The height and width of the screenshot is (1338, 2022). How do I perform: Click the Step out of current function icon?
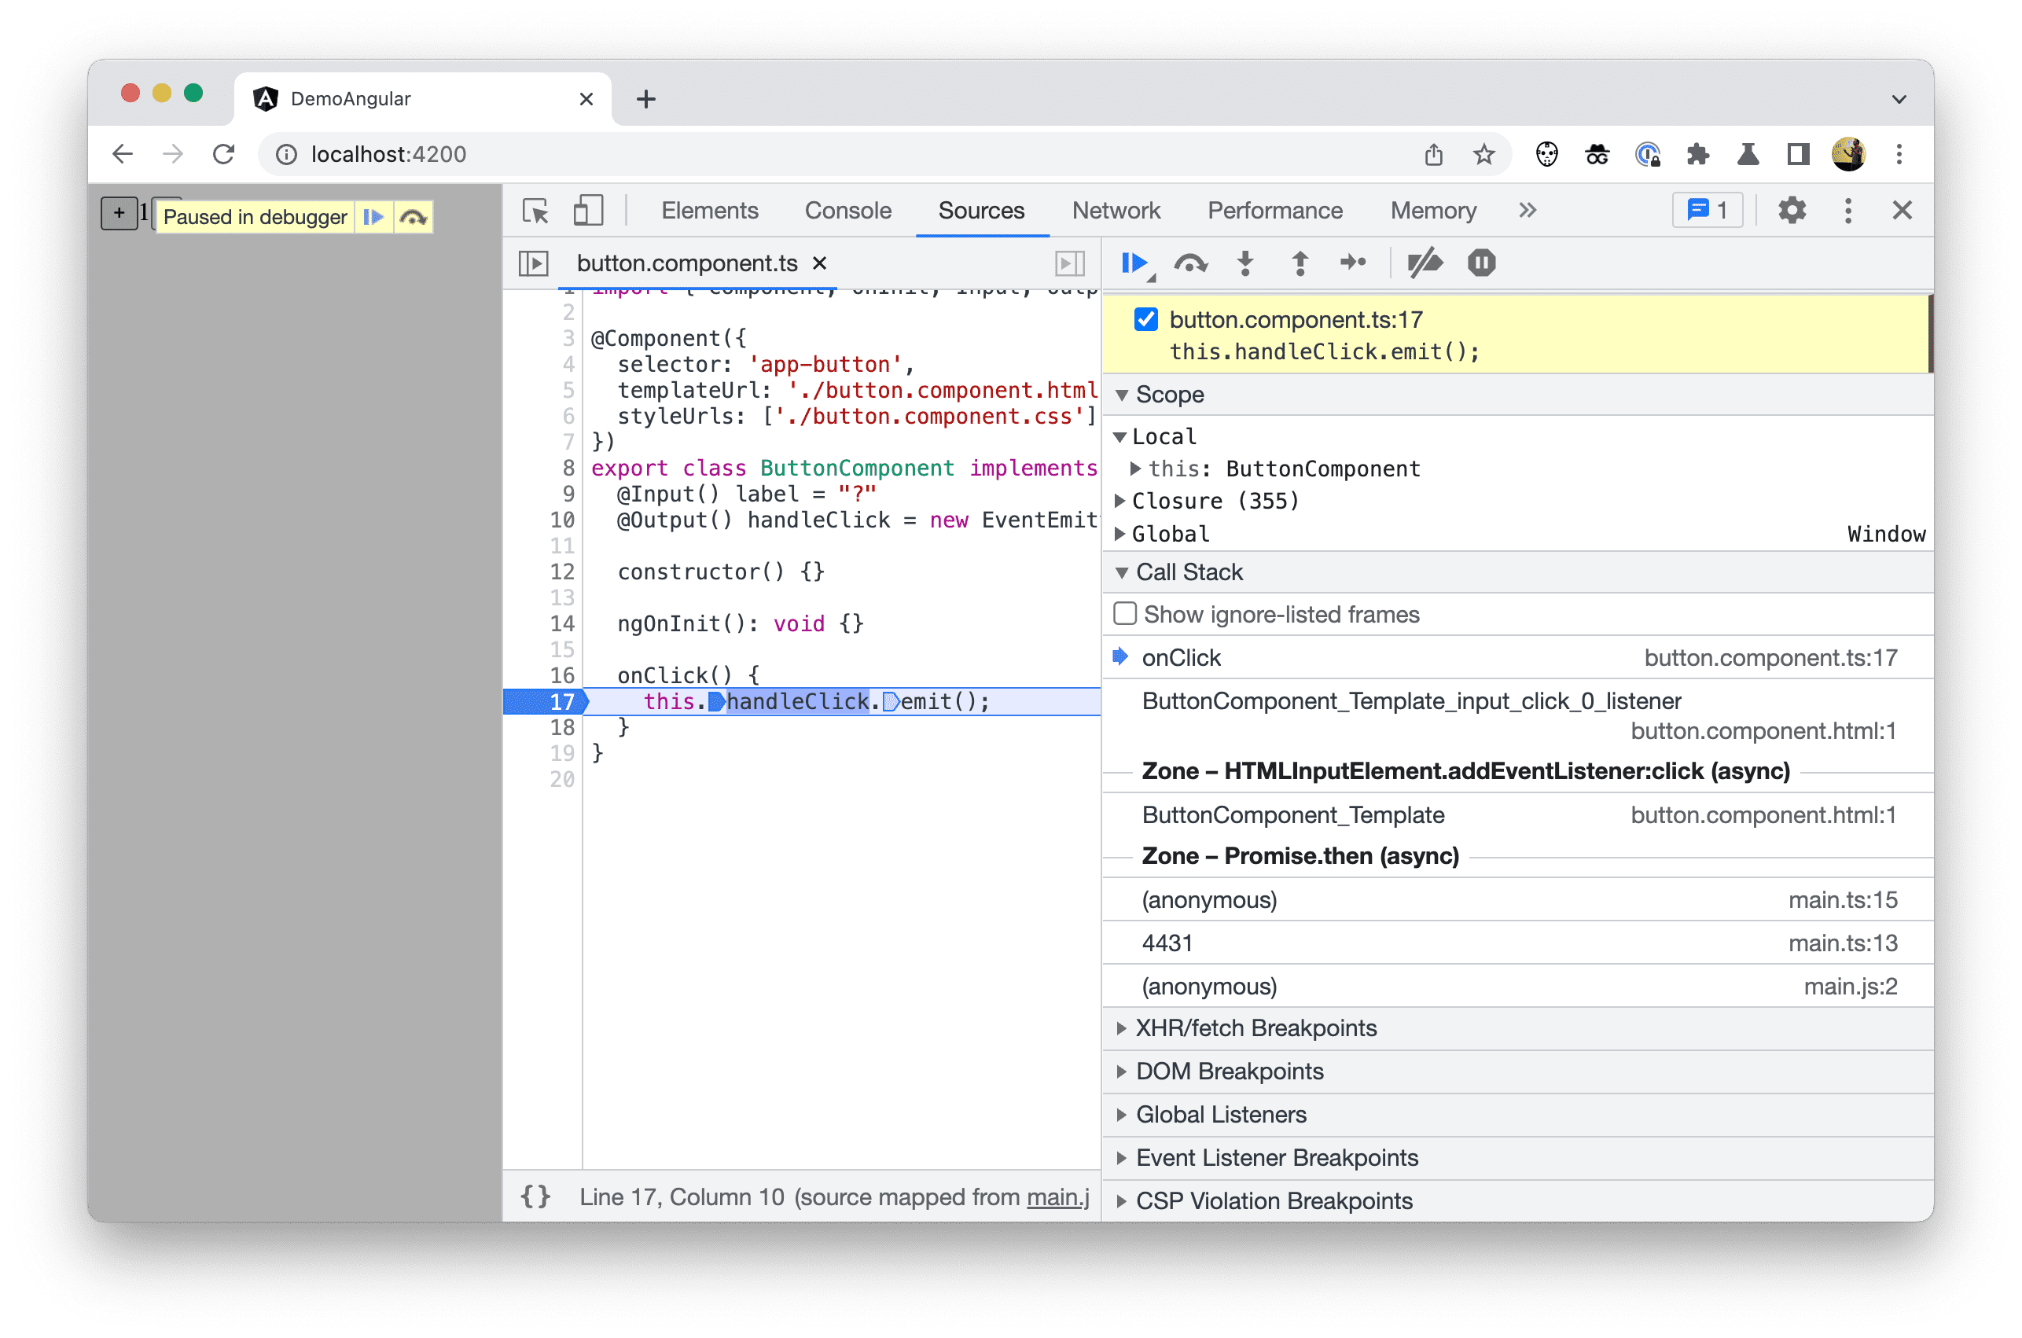[1298, 264]
